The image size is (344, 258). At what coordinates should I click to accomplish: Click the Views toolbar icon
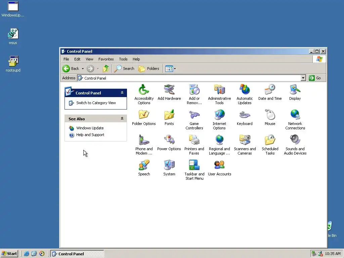[169, 69]
